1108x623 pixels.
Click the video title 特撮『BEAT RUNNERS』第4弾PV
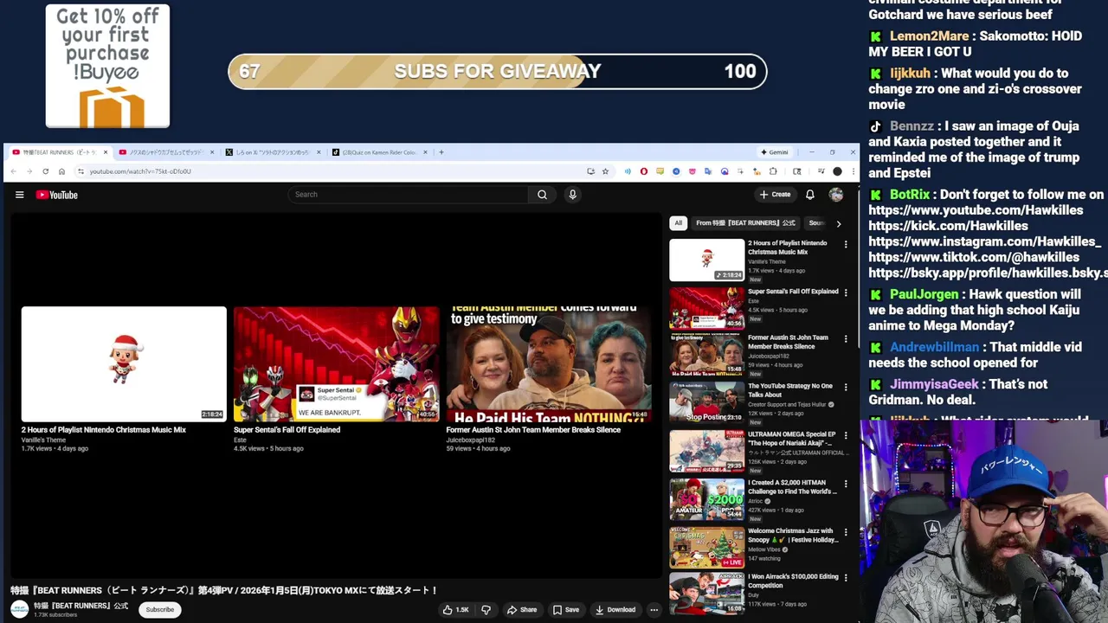point(224,590)
